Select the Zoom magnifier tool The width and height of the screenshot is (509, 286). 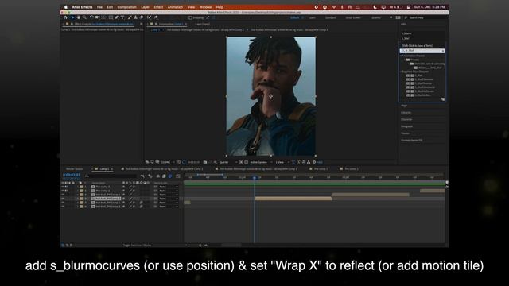coord(84,17)
